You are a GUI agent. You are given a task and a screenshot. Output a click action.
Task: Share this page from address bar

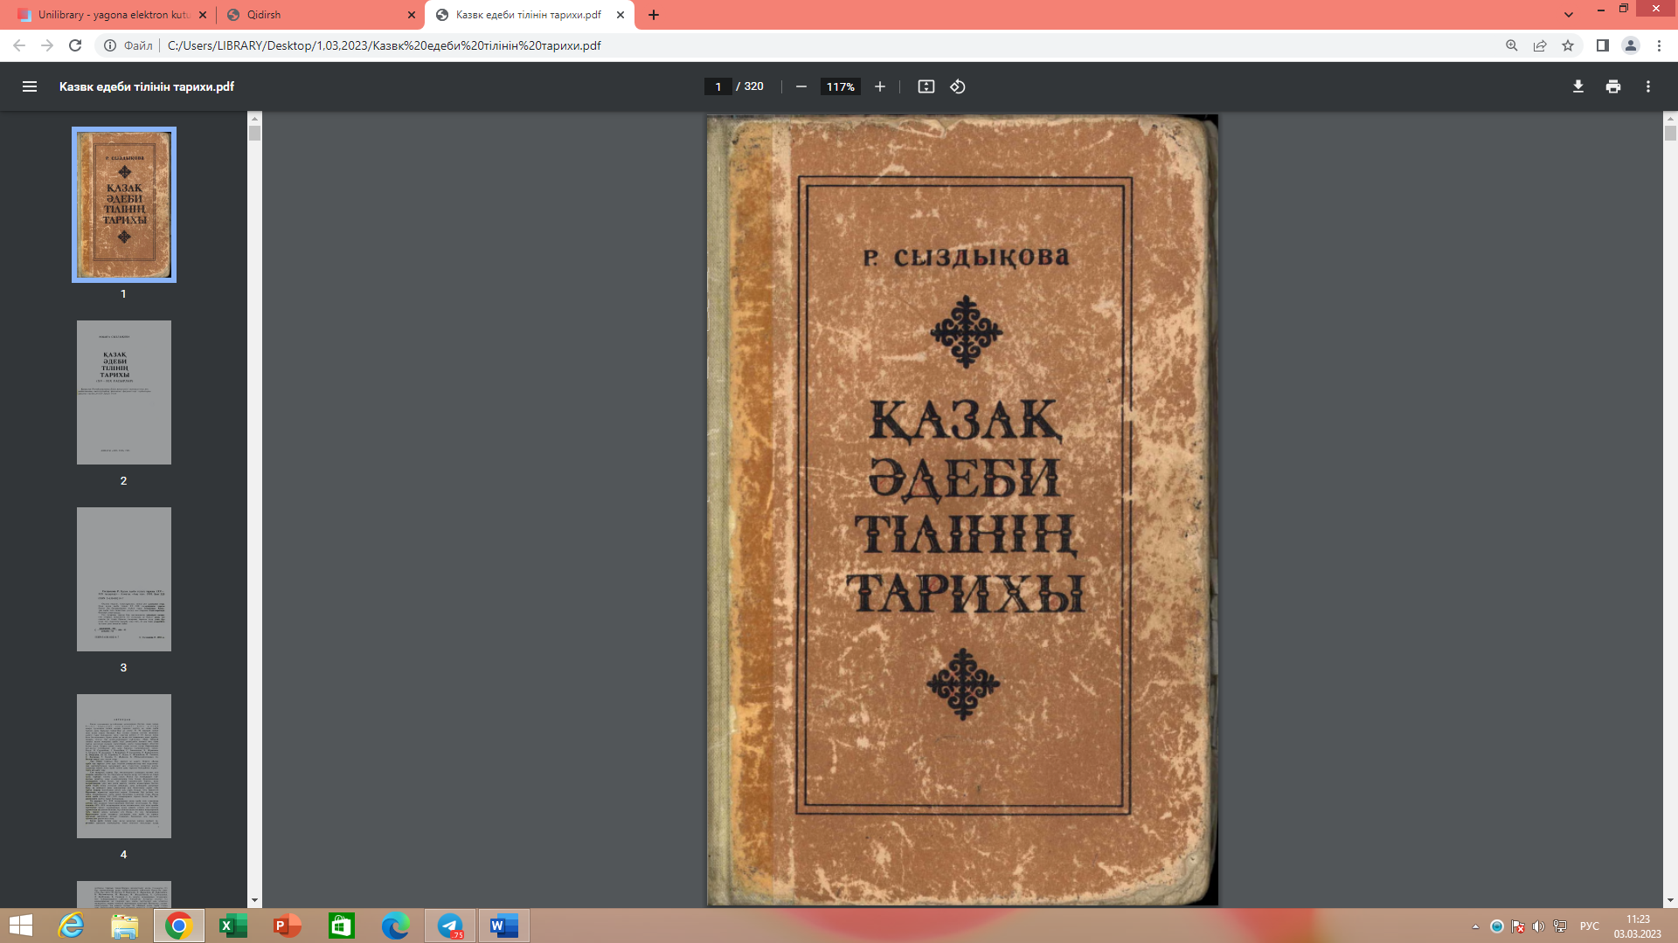point(1540,45)
